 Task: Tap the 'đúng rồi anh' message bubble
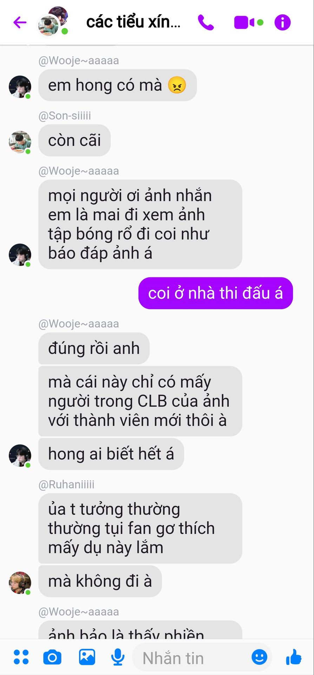click(x=94, y=348)
